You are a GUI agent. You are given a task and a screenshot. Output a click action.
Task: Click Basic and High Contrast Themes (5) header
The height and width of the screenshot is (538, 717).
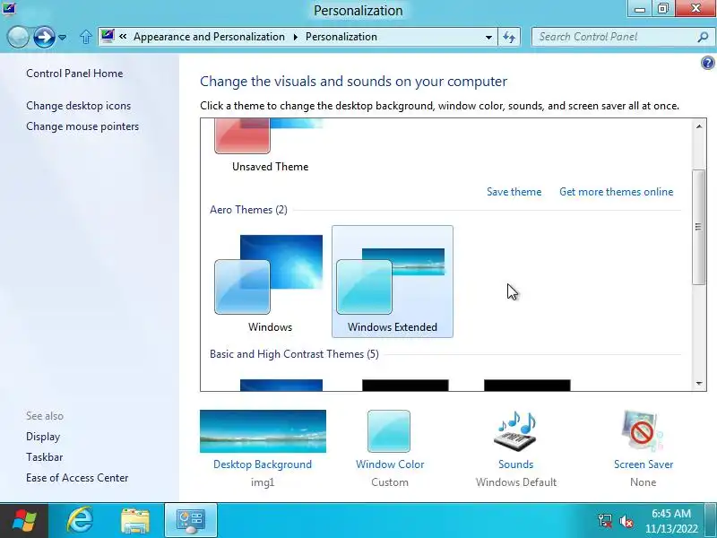[294, 354]
